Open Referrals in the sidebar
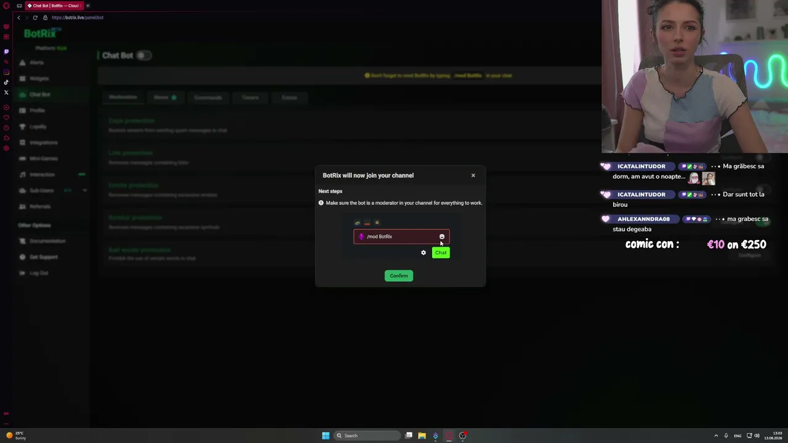Viewport: 788px width, 443px height. 40,207
